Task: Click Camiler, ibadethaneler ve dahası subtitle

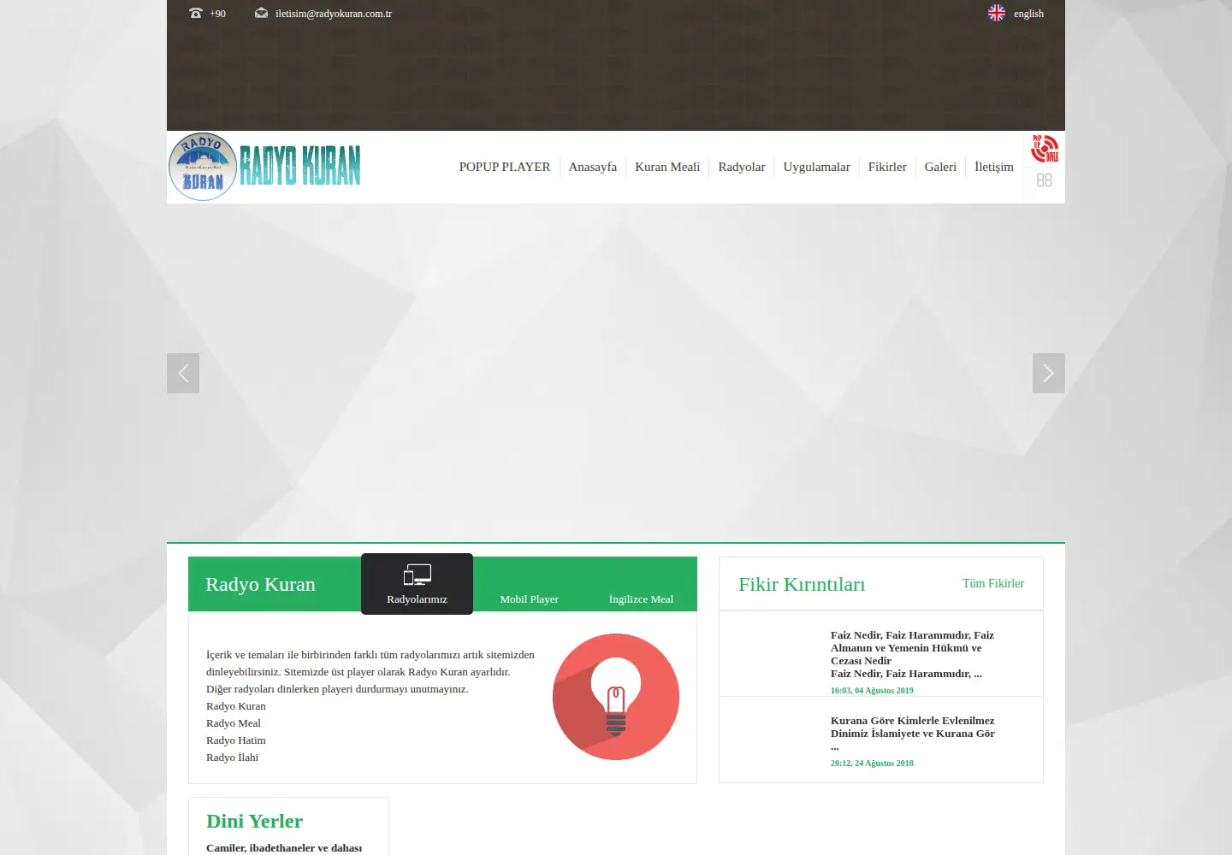Action: [284, 848]
